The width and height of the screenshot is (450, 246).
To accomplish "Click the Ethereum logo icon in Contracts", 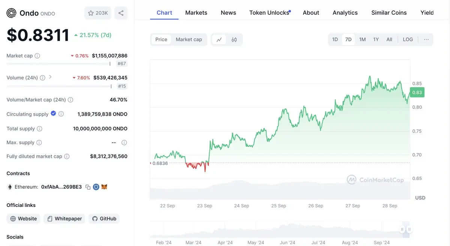I will [10, 187].
